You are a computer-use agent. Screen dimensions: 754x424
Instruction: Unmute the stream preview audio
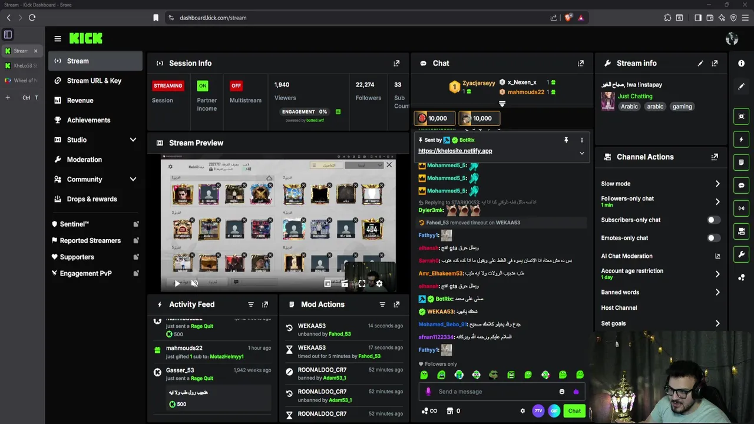click(194, 283)
